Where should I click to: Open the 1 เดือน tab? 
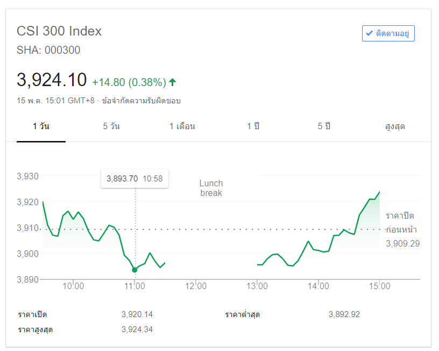click(182, 127)
